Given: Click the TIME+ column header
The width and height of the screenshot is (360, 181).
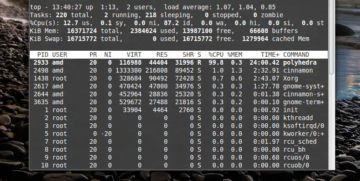Looking at the screenshot, I should tap(270, 54).
